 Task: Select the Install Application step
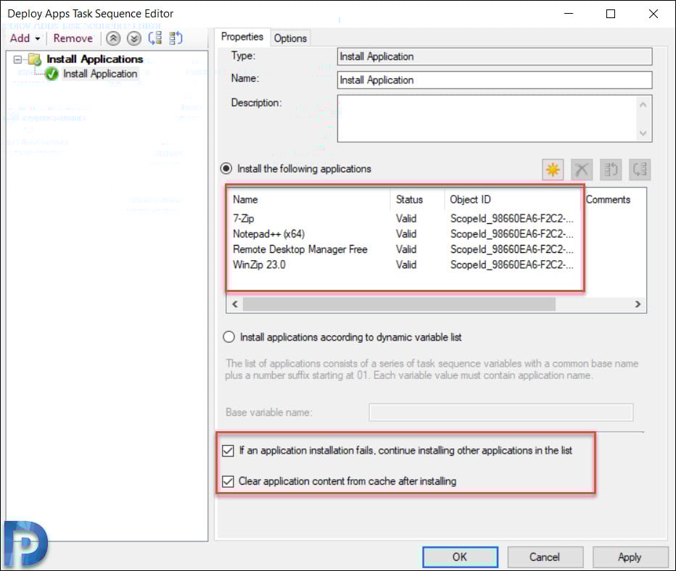pyautogui.click(x=100, y=74)
